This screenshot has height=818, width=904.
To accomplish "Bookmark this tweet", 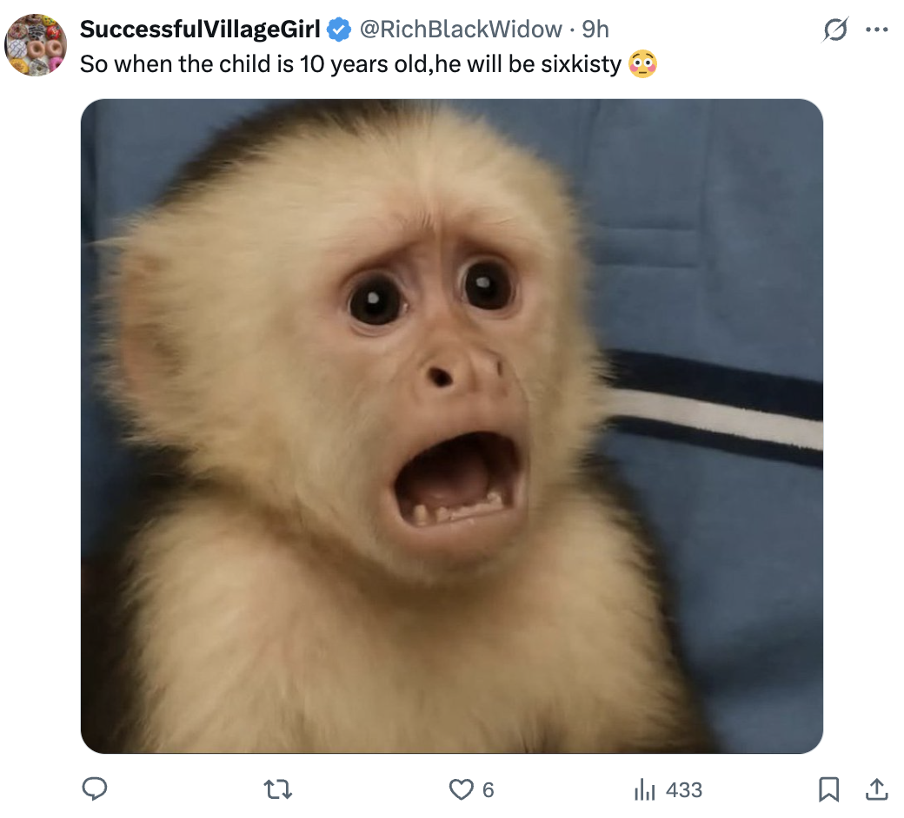I will pos(828,788).
